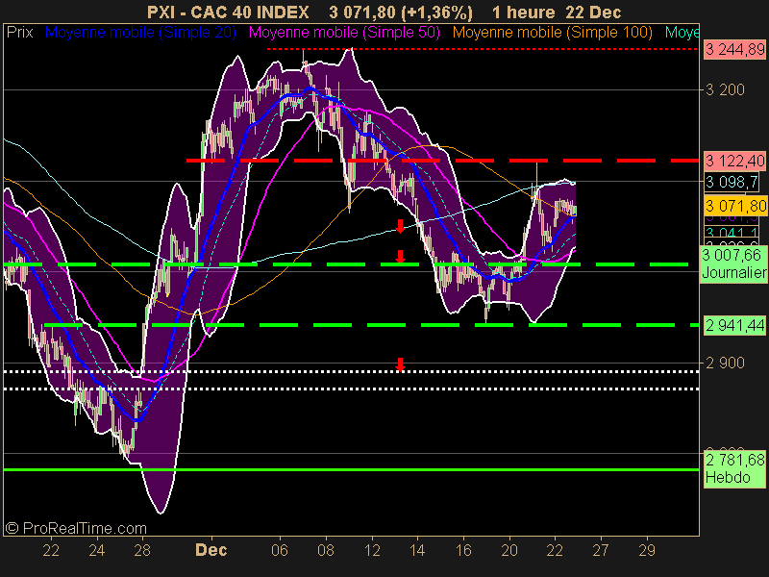Click the 3 041,1 cyan price label

pos(732,232)
